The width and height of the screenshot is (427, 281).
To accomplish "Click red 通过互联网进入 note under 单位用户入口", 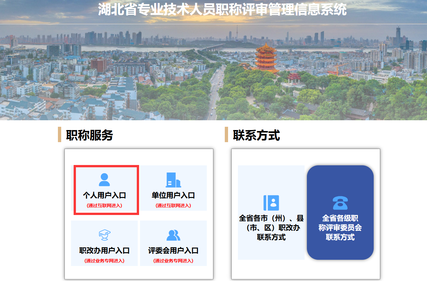I will coord(173,206).
